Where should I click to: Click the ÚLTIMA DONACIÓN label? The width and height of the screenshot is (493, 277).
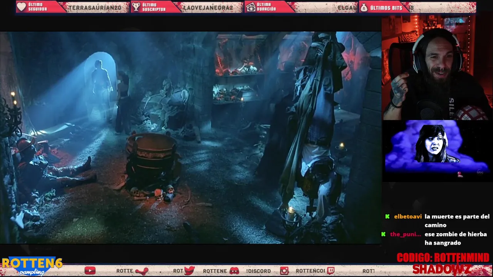tap(266, 7)
